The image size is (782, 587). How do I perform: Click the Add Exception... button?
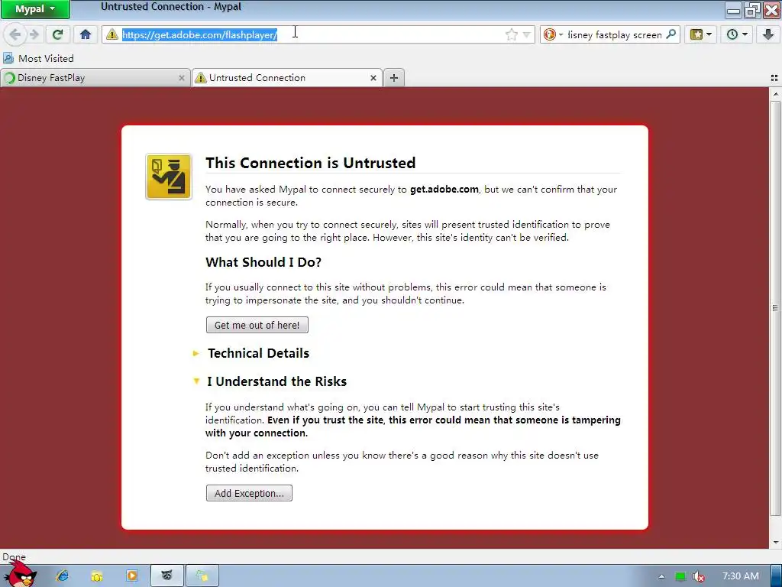249,493
